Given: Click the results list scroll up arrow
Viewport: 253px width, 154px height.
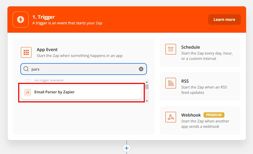Looking at the screenshot, I should coord(147,82).
